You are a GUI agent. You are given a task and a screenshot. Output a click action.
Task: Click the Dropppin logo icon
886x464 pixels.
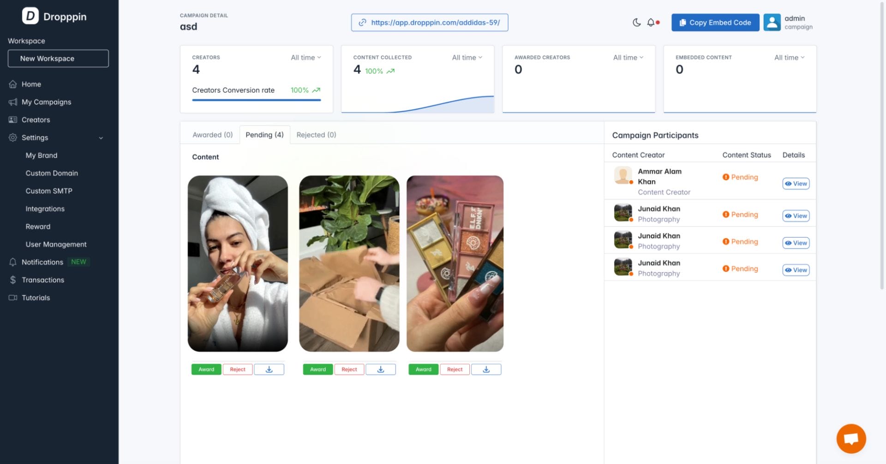click(30, 17)
